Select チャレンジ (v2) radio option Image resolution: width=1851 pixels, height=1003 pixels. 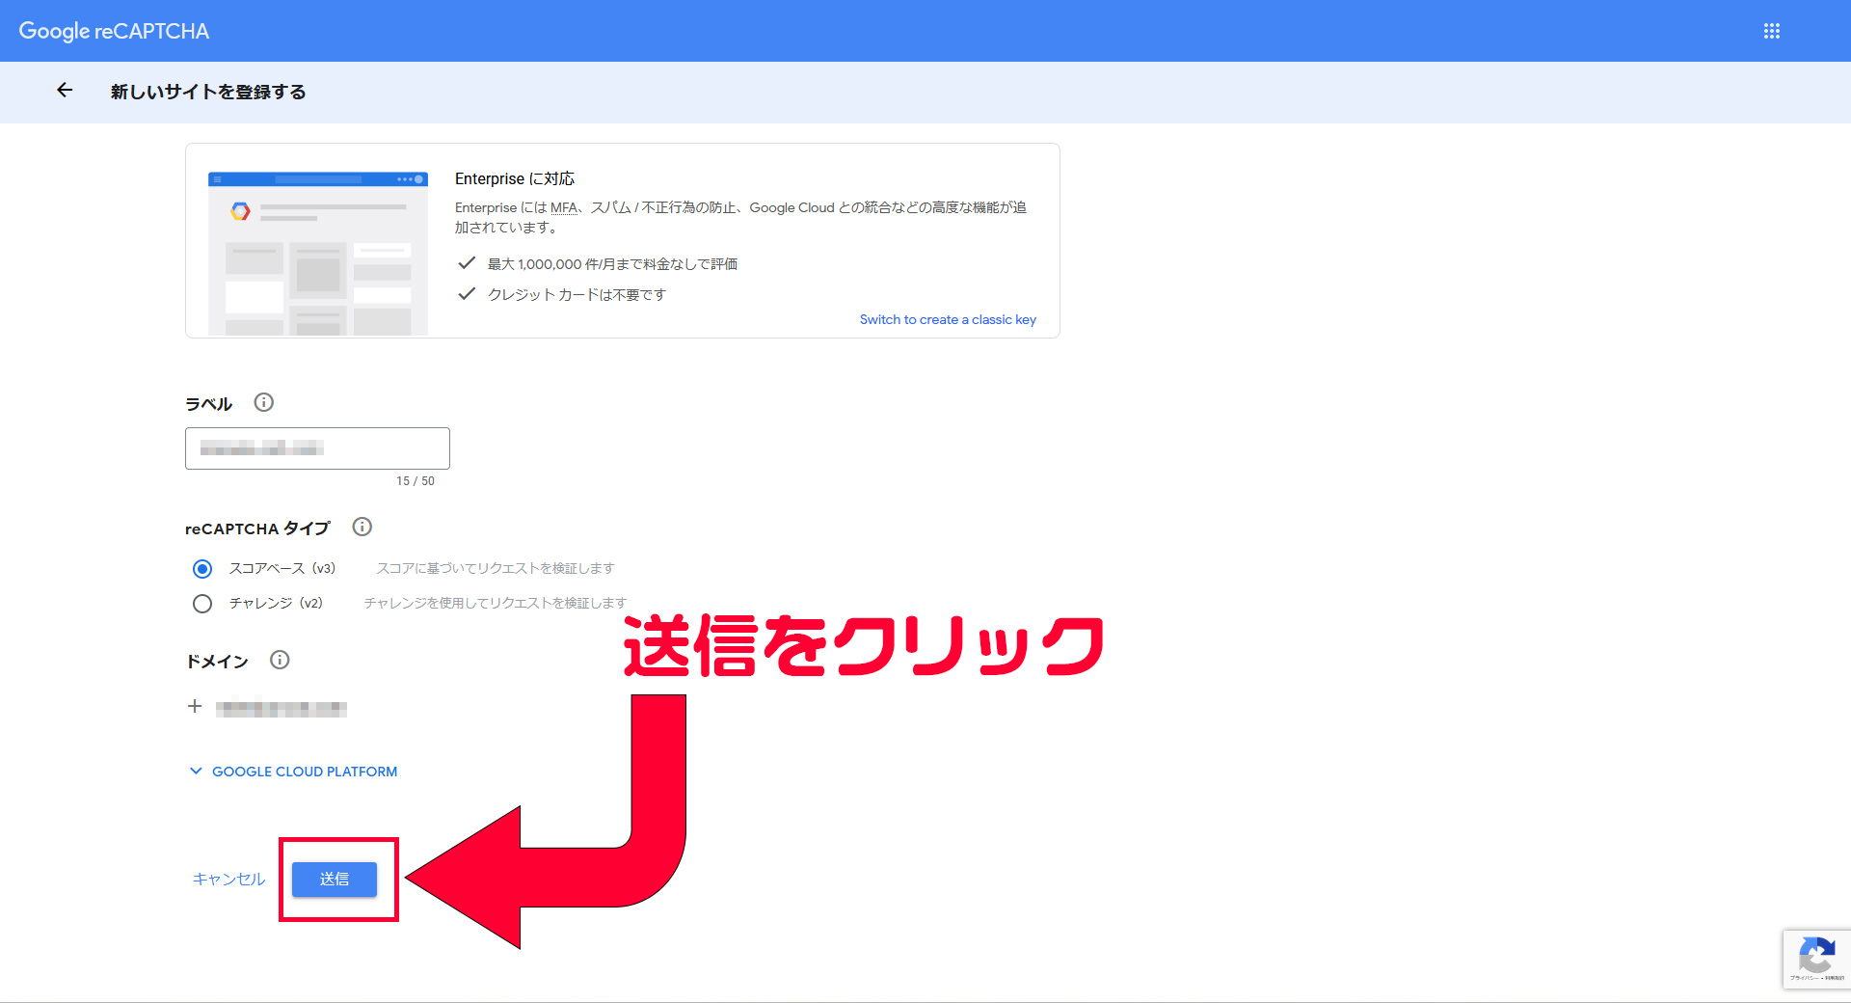202,604
